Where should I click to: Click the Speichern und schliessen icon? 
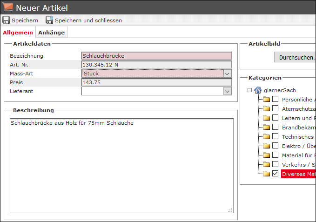pos(49,20)
